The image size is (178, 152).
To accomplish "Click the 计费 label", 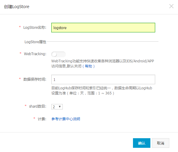I will coord(42,119).
